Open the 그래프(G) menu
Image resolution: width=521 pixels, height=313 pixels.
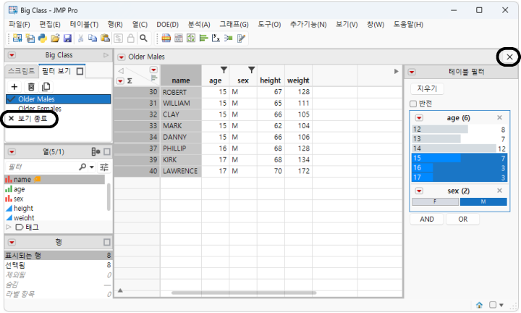tap(234, 25)
